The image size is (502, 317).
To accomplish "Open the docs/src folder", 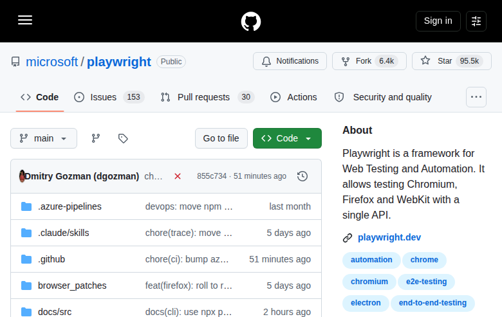I will [x=55, y=312].
